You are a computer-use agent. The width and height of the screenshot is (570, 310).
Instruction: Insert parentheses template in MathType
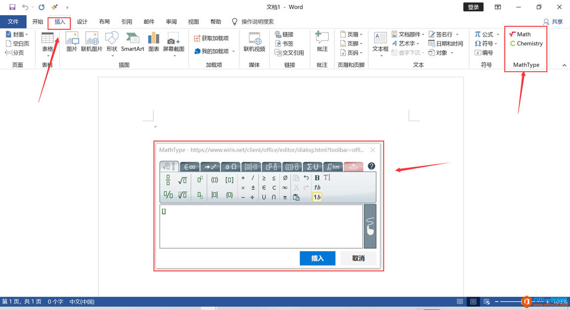click(214, 179)
